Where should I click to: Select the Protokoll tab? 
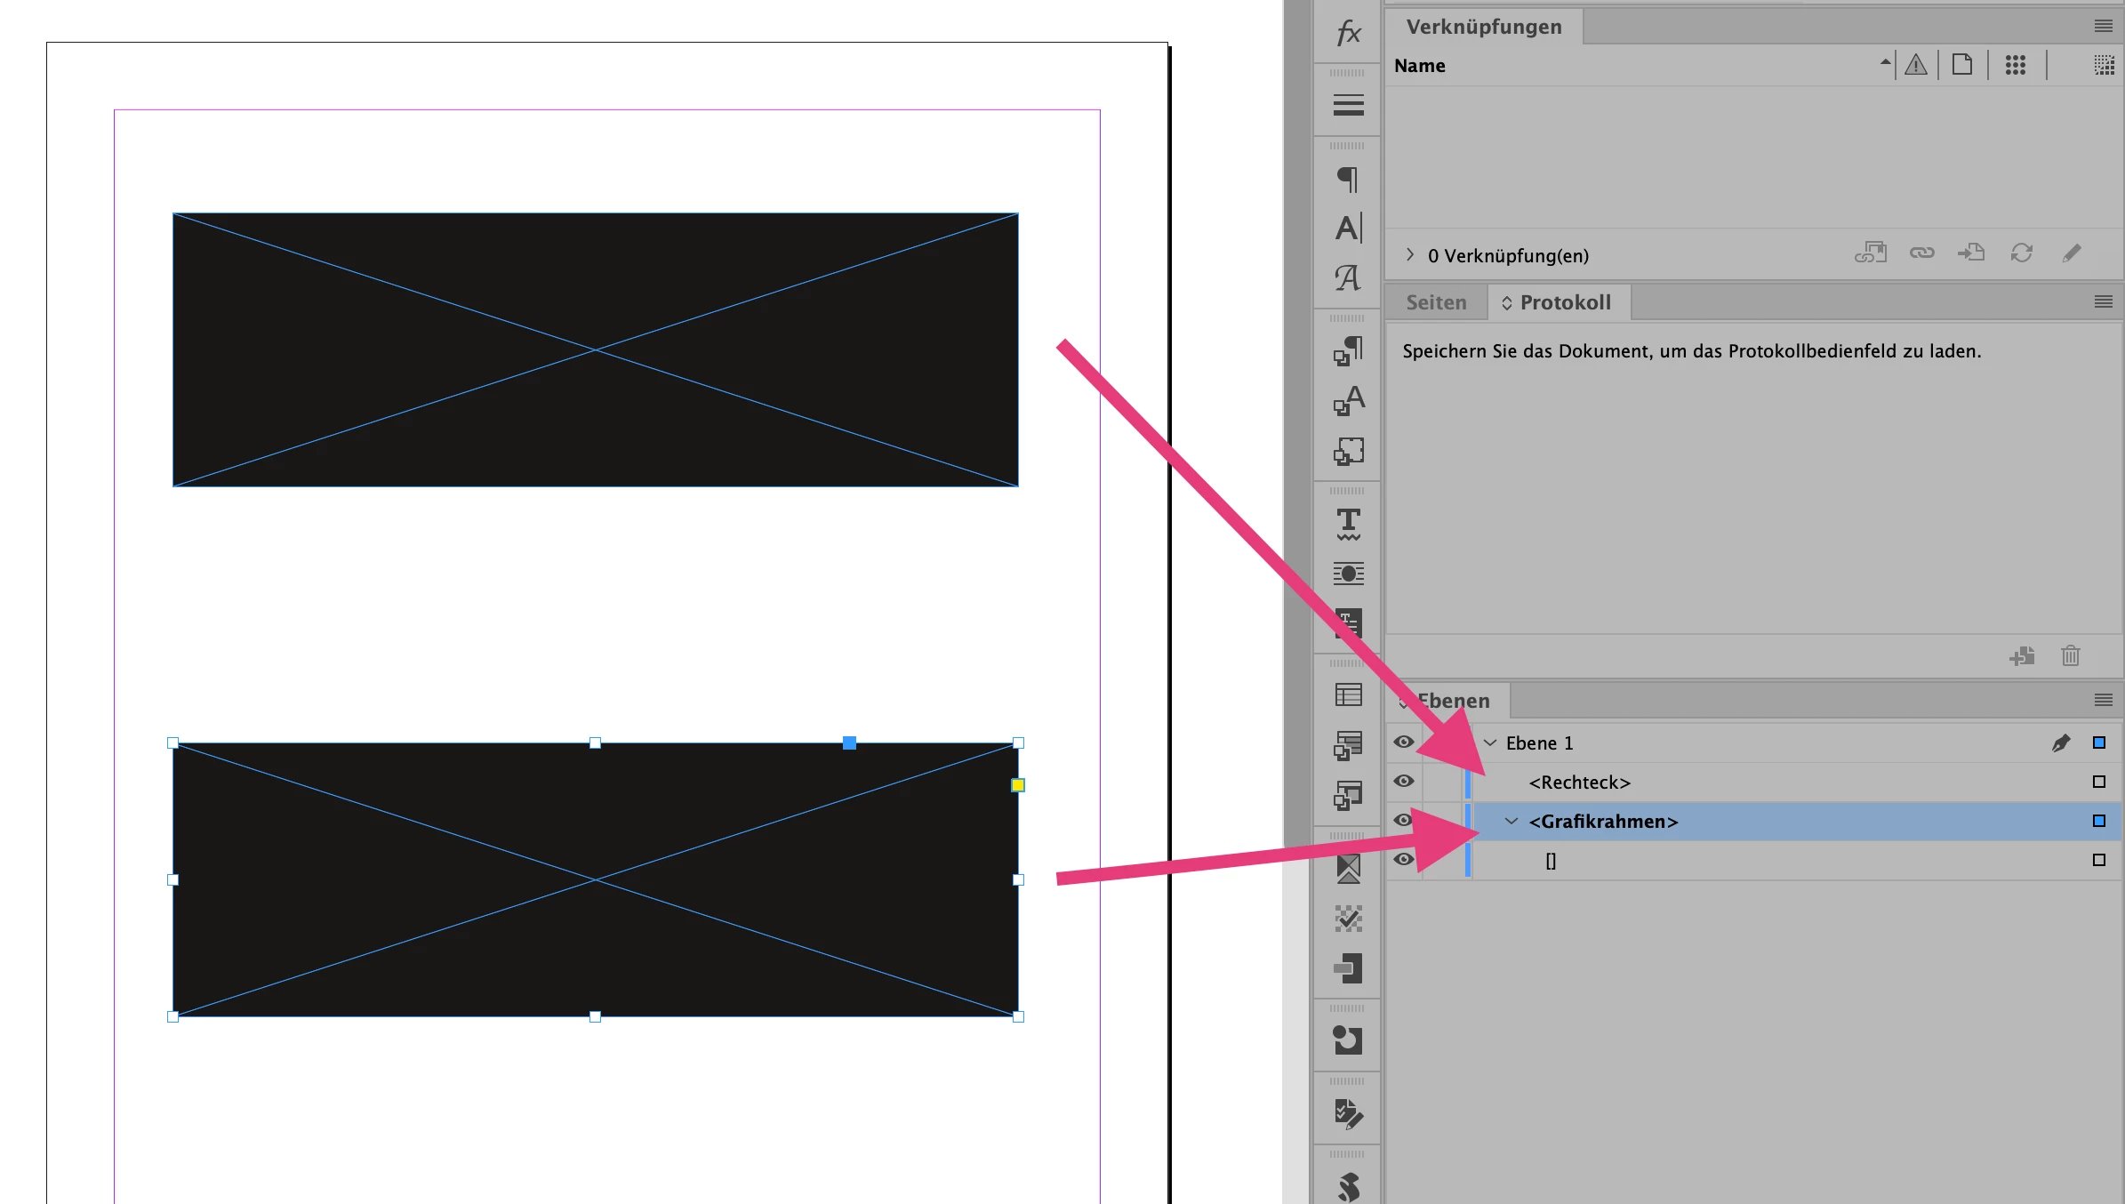(1564, 302)
